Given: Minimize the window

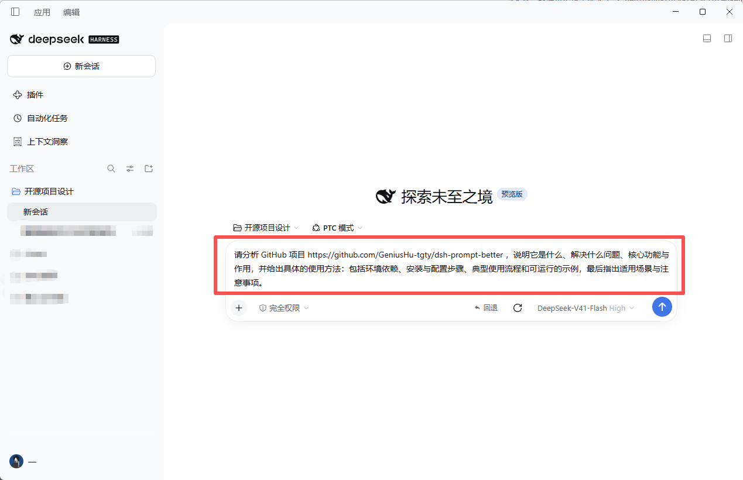Looking at the screenshot, I should click(675, 12).
